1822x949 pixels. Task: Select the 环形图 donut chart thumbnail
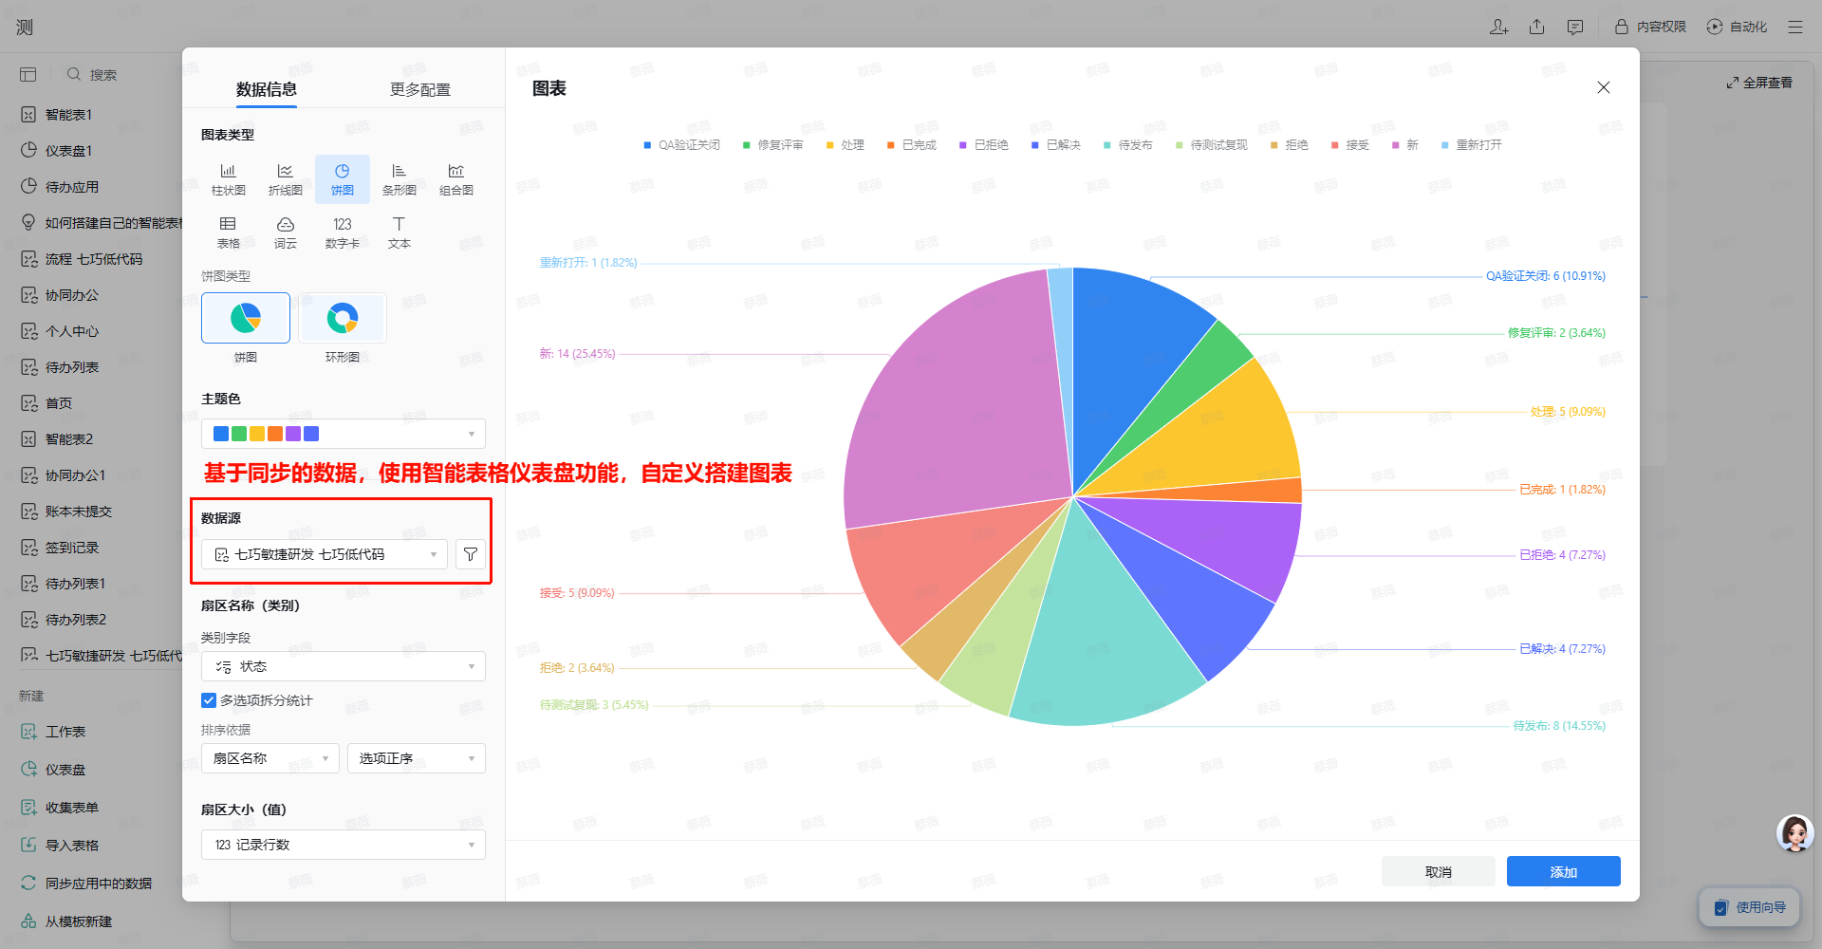[x=343, y=318]
